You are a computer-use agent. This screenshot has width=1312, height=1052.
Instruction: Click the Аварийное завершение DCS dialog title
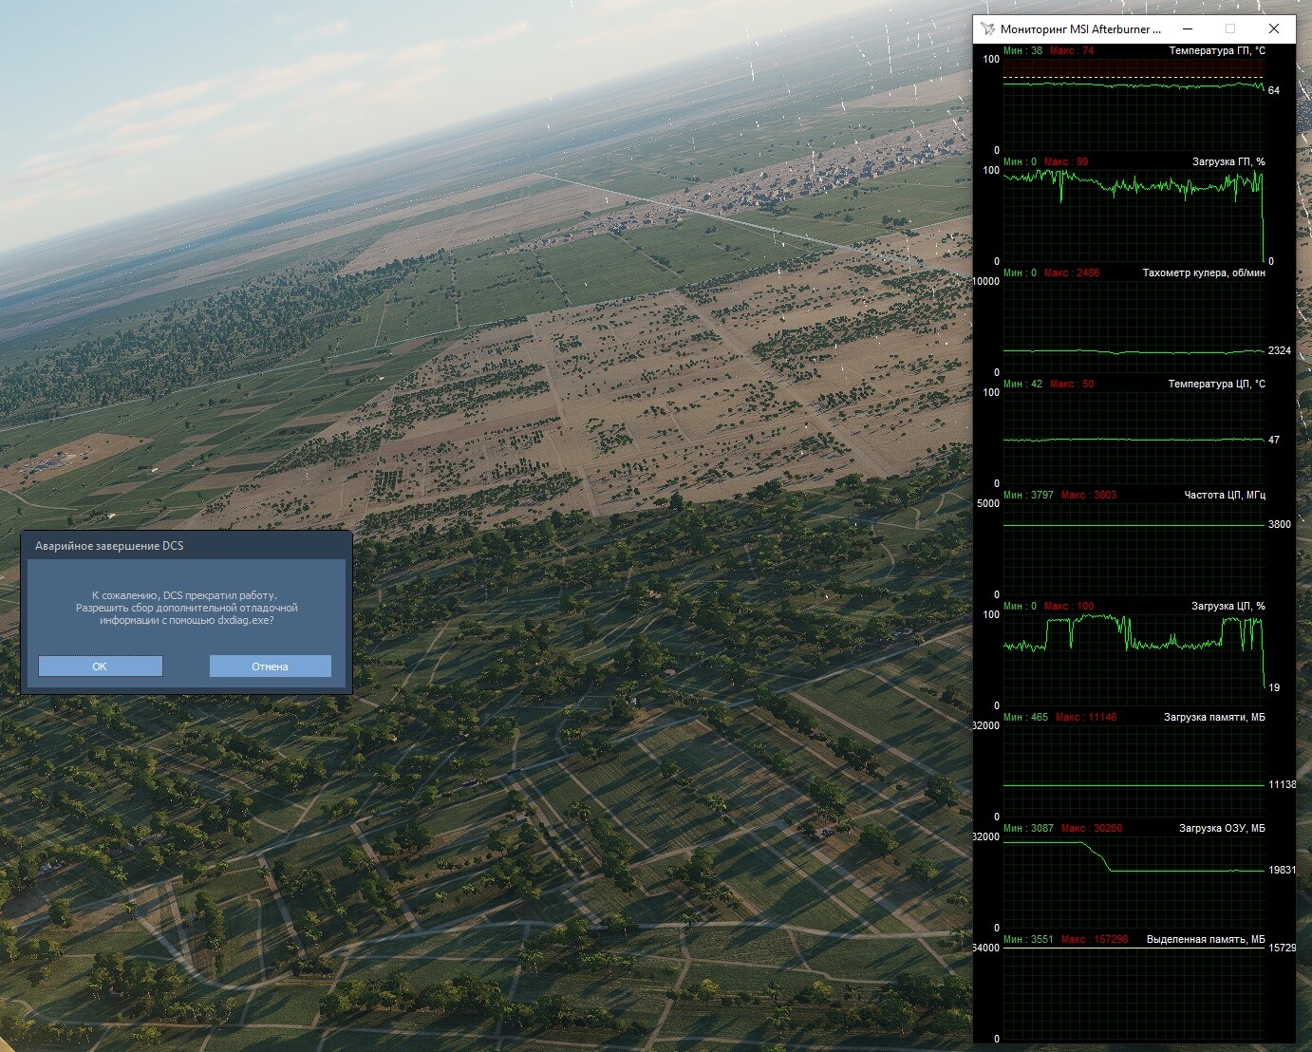[x=109, y=546]
